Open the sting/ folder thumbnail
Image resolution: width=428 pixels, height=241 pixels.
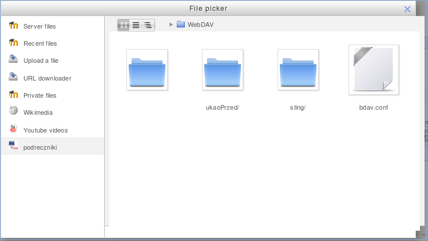(x=298, y=70)
